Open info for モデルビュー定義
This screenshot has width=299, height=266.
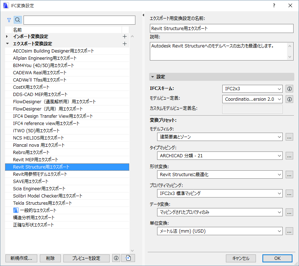pos(289,99)
